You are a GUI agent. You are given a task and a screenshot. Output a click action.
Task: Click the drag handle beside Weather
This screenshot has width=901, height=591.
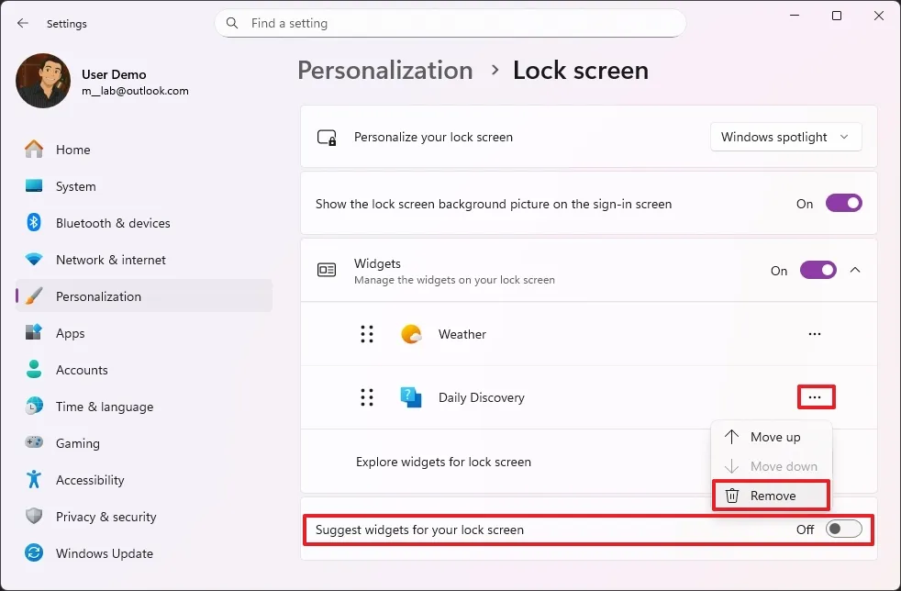(x=368, y=334)
